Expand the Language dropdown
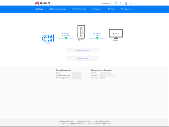 (x=106, y=3)
